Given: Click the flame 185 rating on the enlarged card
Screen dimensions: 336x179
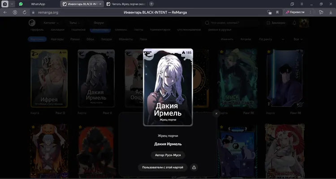Looking at the screenshot, I should (x=187, y=52).
